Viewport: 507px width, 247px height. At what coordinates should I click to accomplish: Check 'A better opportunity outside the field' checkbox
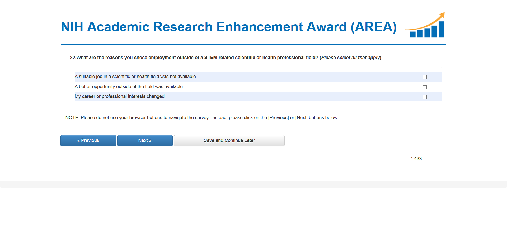(425, 87)
